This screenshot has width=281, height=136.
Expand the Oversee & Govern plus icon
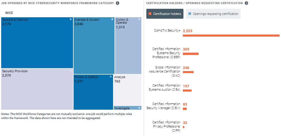click(112, 19)
